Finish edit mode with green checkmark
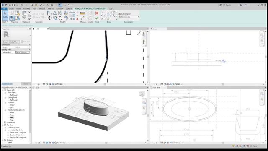The height and width of the screenshot is (151, 268). [x=97, y=18]
